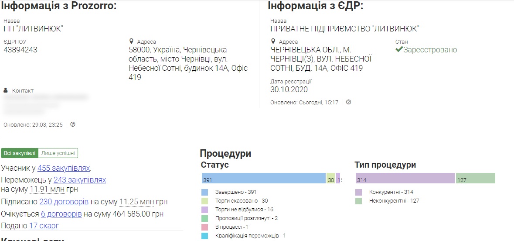The image size is (514, 241).
Task: Click the person icon next to Контакт
Action: click(x=6, y=90)
